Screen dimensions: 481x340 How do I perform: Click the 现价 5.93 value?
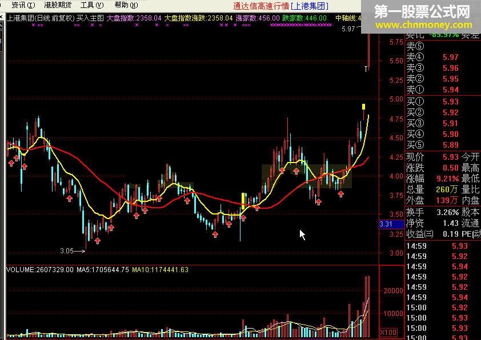coord(451,157)
